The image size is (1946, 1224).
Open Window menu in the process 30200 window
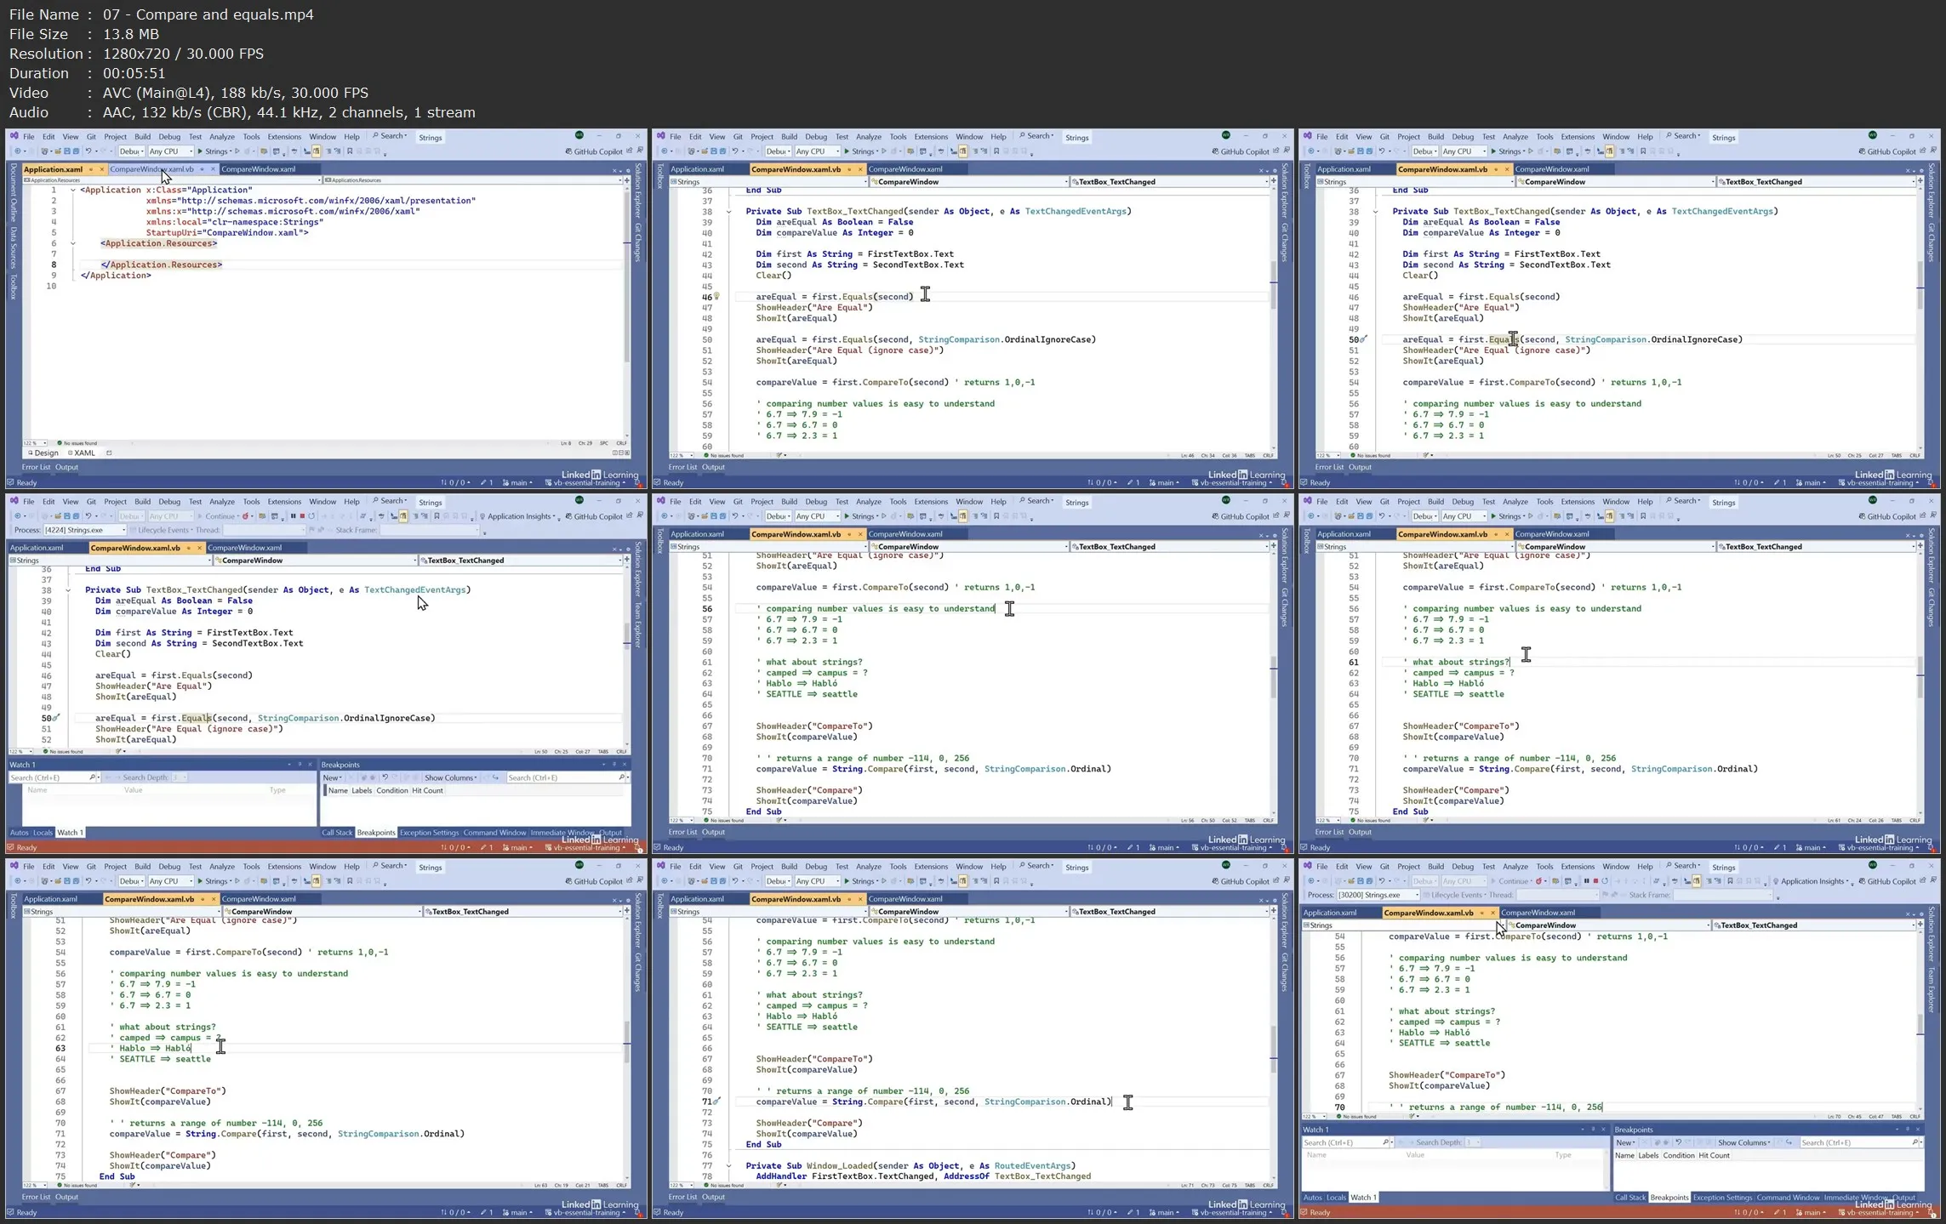(1616, 867)
